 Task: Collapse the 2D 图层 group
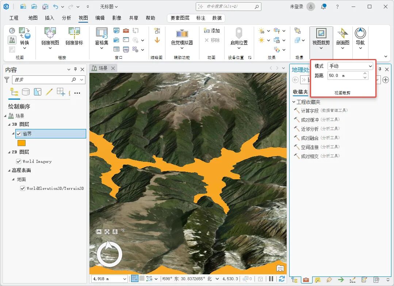(9, 152)
